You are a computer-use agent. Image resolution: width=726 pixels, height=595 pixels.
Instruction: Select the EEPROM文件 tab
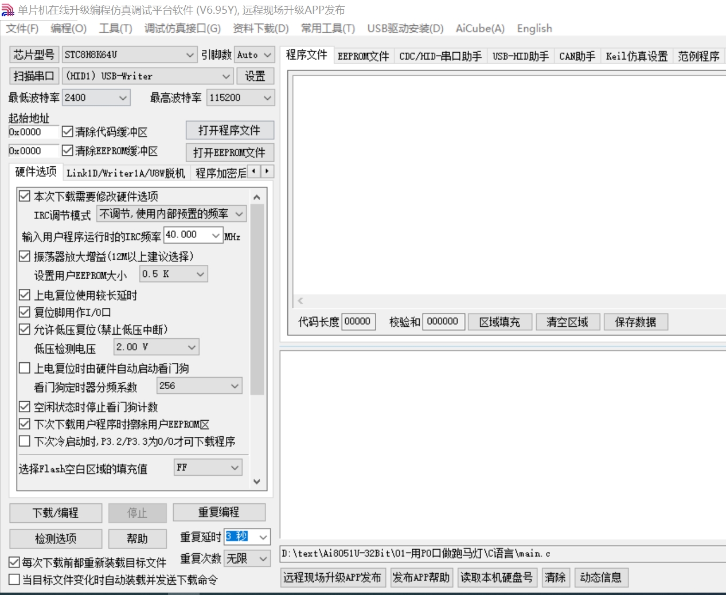click(363, 56)
